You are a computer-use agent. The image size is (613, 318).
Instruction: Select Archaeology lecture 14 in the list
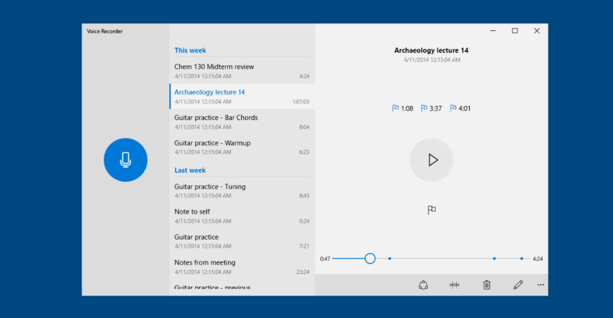pos(242,96)
